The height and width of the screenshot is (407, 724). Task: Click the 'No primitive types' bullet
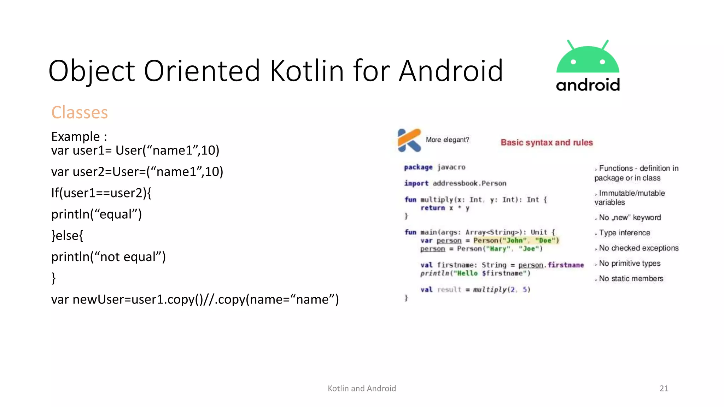[629, 264]
